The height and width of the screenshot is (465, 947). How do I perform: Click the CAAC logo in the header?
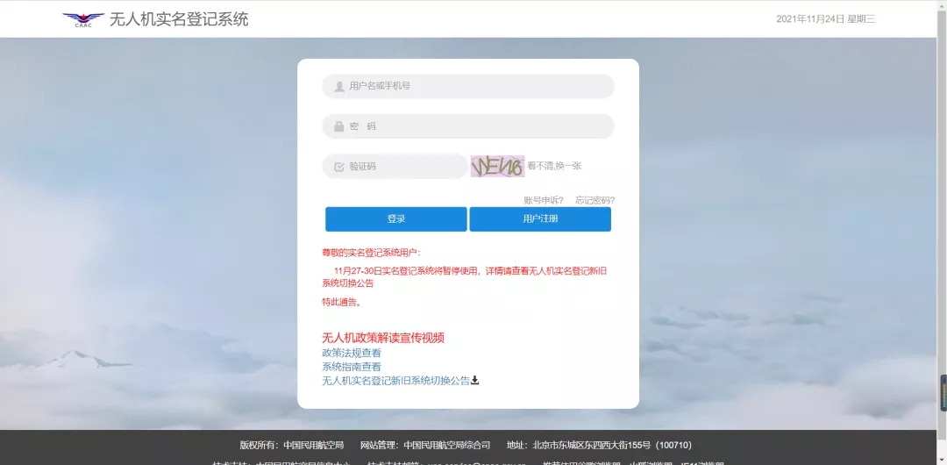pos(83,19)
